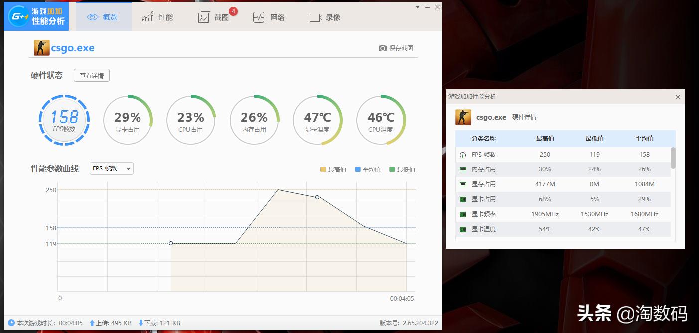This screenshot has height=333, width=699.
Task: Click the 显卡温度 gauge showing 47°C
Action: tap(317, 120)
